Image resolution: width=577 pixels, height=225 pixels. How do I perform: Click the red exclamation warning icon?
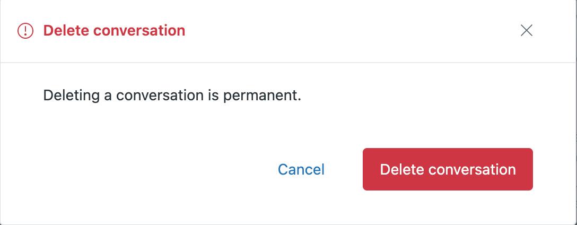tap(25, 31)
